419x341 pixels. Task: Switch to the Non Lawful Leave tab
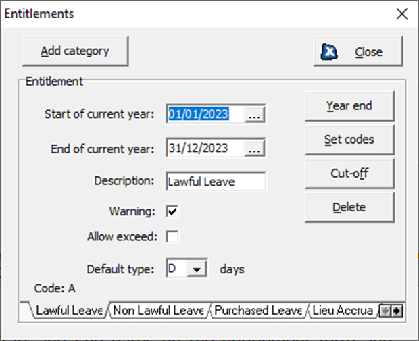point(158,311)
